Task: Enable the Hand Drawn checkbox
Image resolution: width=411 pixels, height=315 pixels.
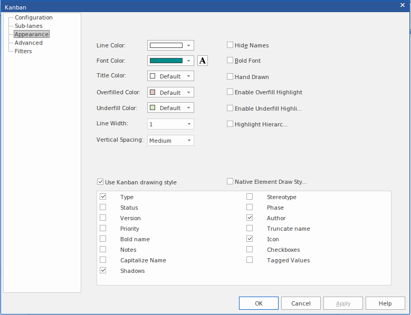Action: click(230, 76)
